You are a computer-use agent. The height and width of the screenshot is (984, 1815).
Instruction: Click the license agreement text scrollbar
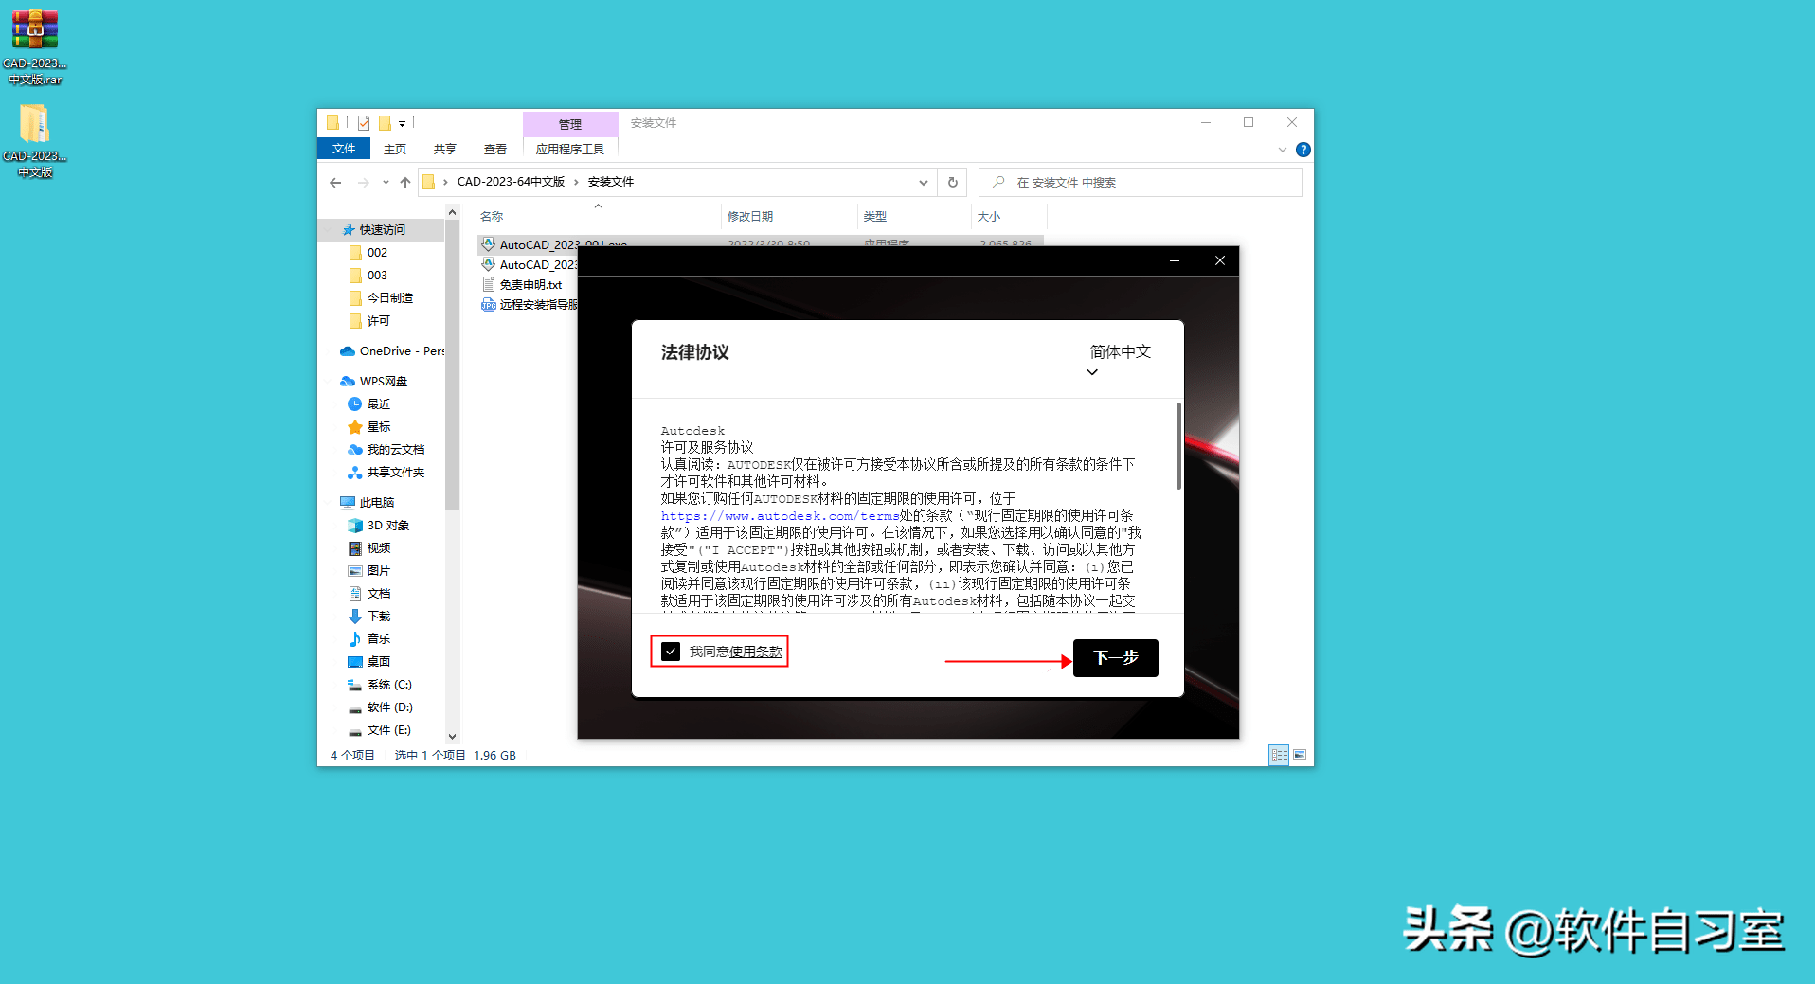(x=1178, y=446)
